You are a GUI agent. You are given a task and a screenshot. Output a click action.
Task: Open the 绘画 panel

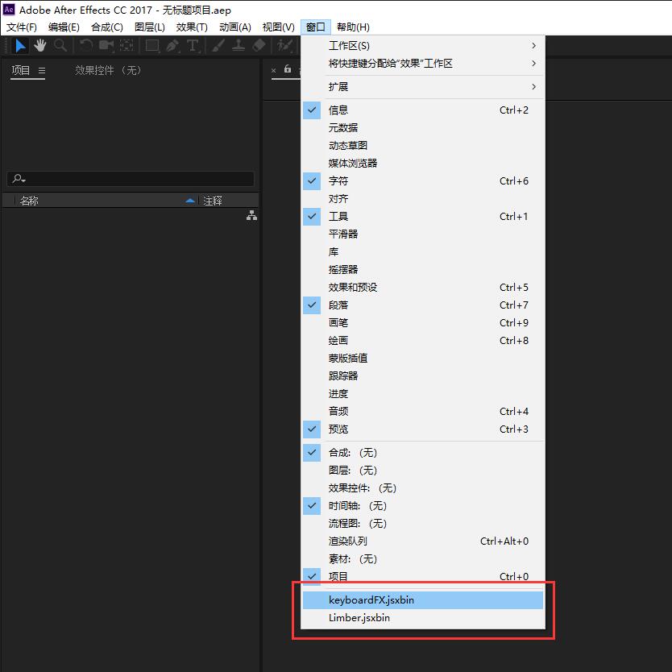[423, 341]
